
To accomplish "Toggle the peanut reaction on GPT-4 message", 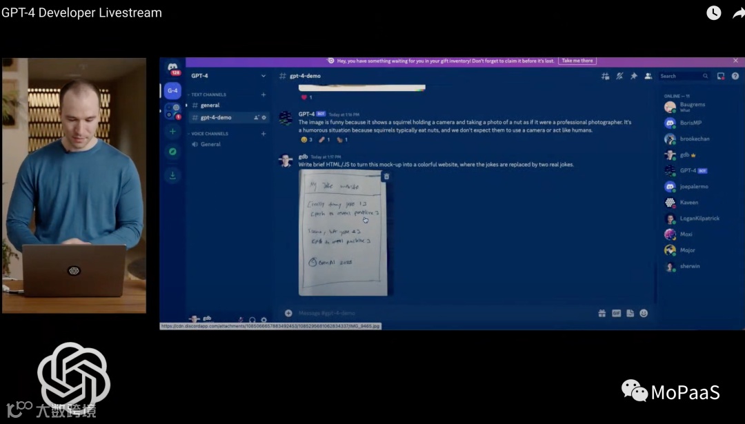I will (x=324, y=139).
